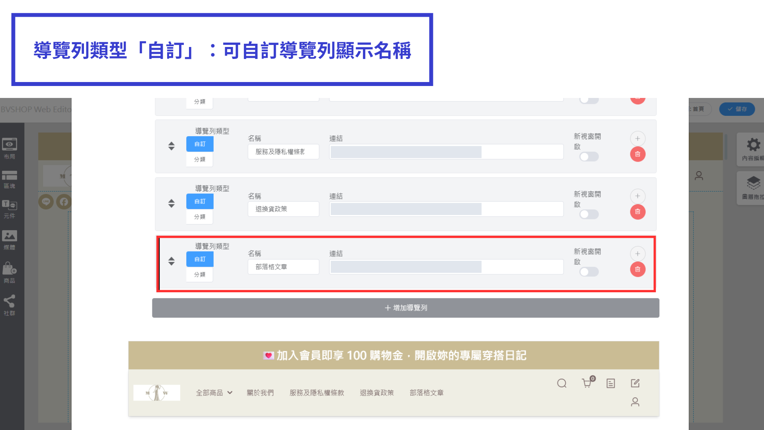The image size is (764, 430).
Task: Toggle 新視窗開啟 for 部落格文章 row
Action: point(589,272)
